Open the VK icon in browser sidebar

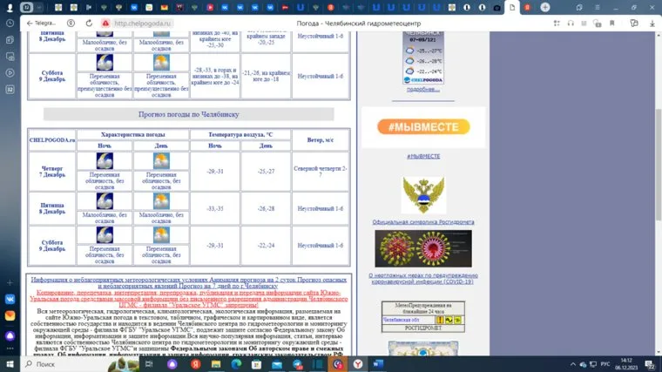pyautogui.click(x=10, y=298)
